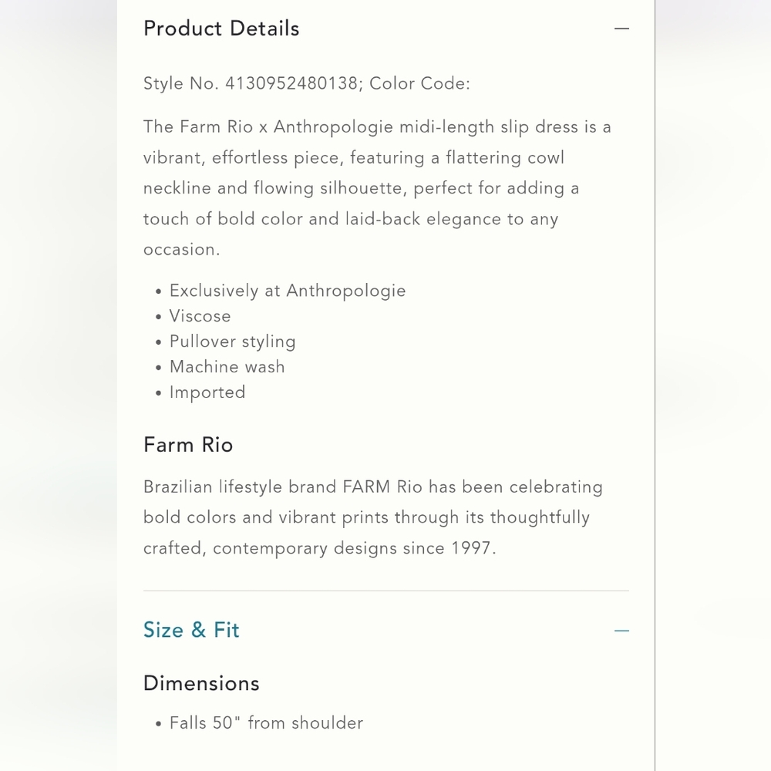Image resolution: width=771 pixels, height=771 pixels.
Task: Click the Pullover styling bullet
Action: [x=232, y=342]
